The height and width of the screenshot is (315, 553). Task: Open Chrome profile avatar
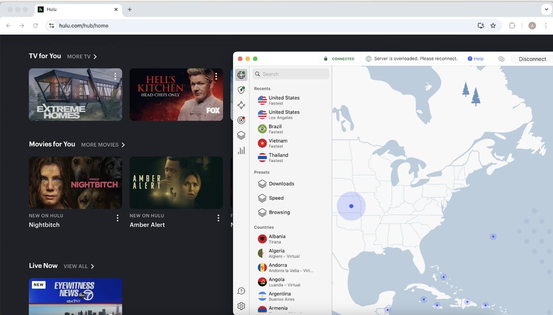(x=532, y=25)
